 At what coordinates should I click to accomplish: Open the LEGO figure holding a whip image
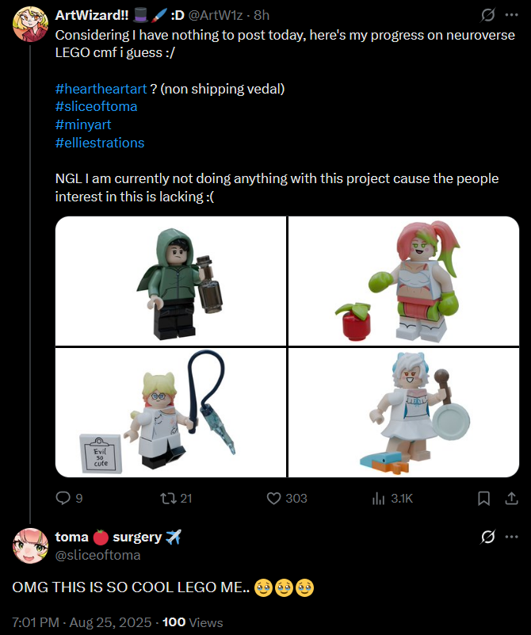171,413
